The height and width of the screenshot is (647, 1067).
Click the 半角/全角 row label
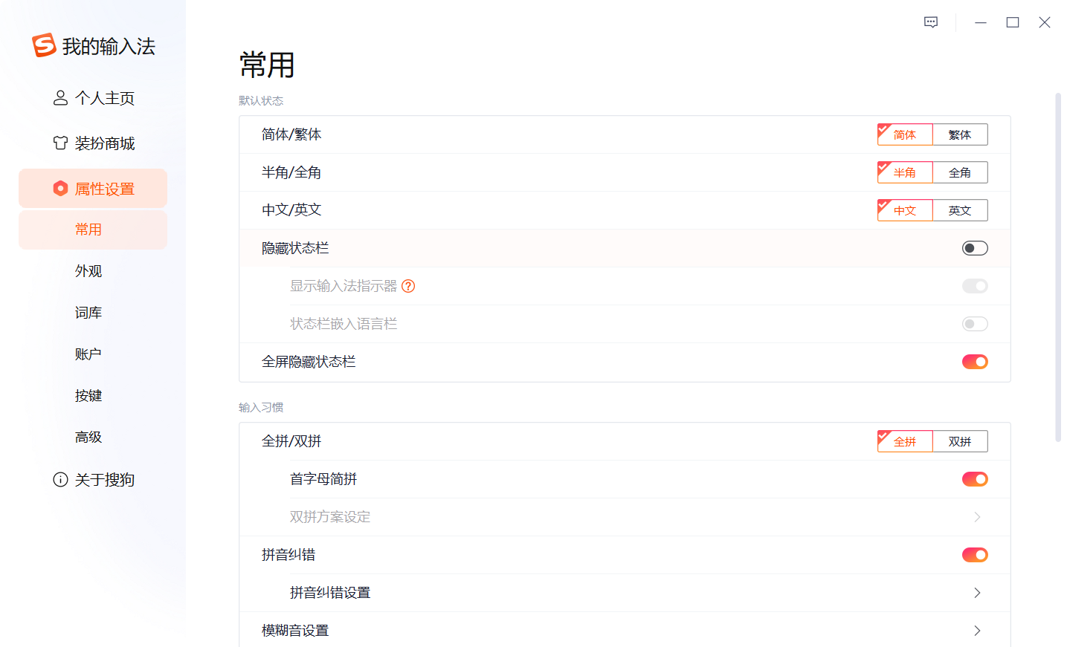pyautogui.click(x=291, y=172)
